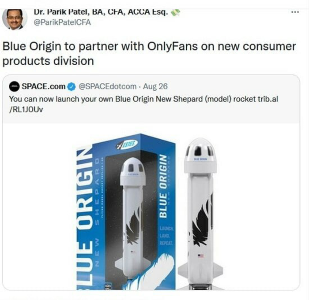The height and width of the screenshot is (300, 309).
Task: Click the large vertical BLUE ORIGIN box lettering
Action: click(85, 219)
